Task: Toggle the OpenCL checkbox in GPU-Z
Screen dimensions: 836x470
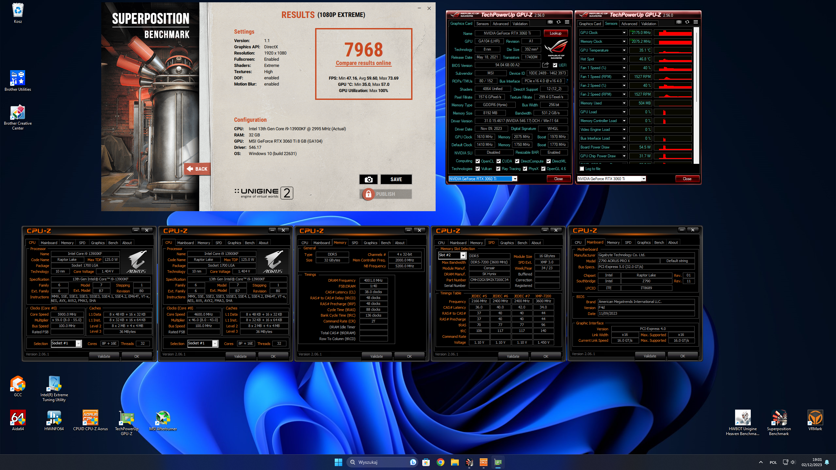Action: coord(477,161)
